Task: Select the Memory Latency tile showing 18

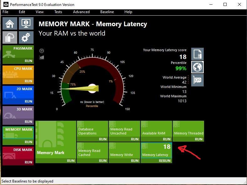Action: (x=156, y=150)
